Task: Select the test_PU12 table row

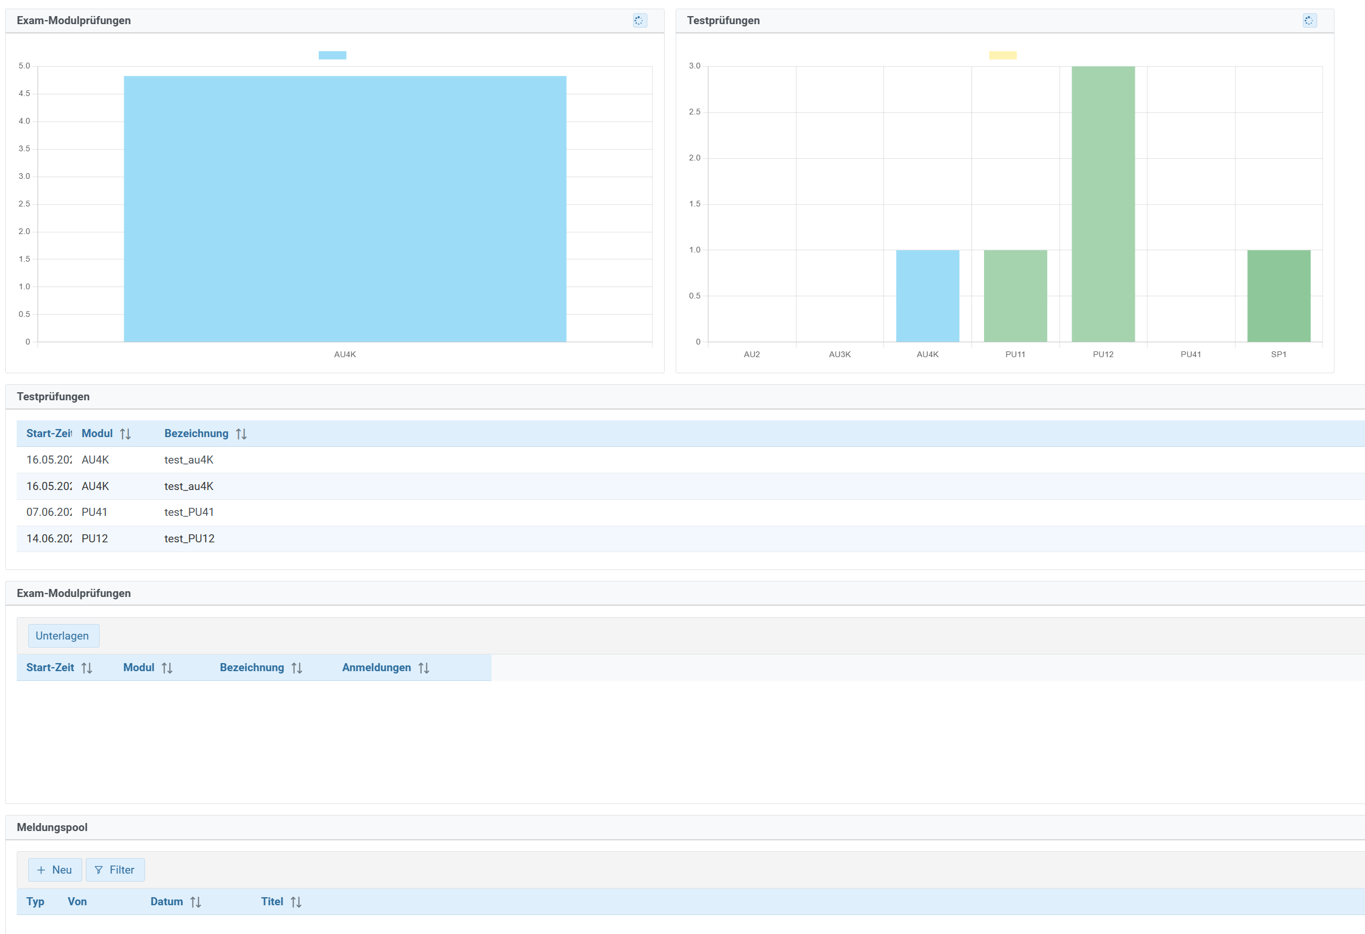Action: [x=691, y=539]
